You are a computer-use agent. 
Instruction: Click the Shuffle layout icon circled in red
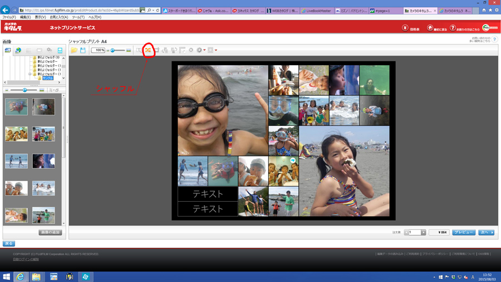click(148, 50)
